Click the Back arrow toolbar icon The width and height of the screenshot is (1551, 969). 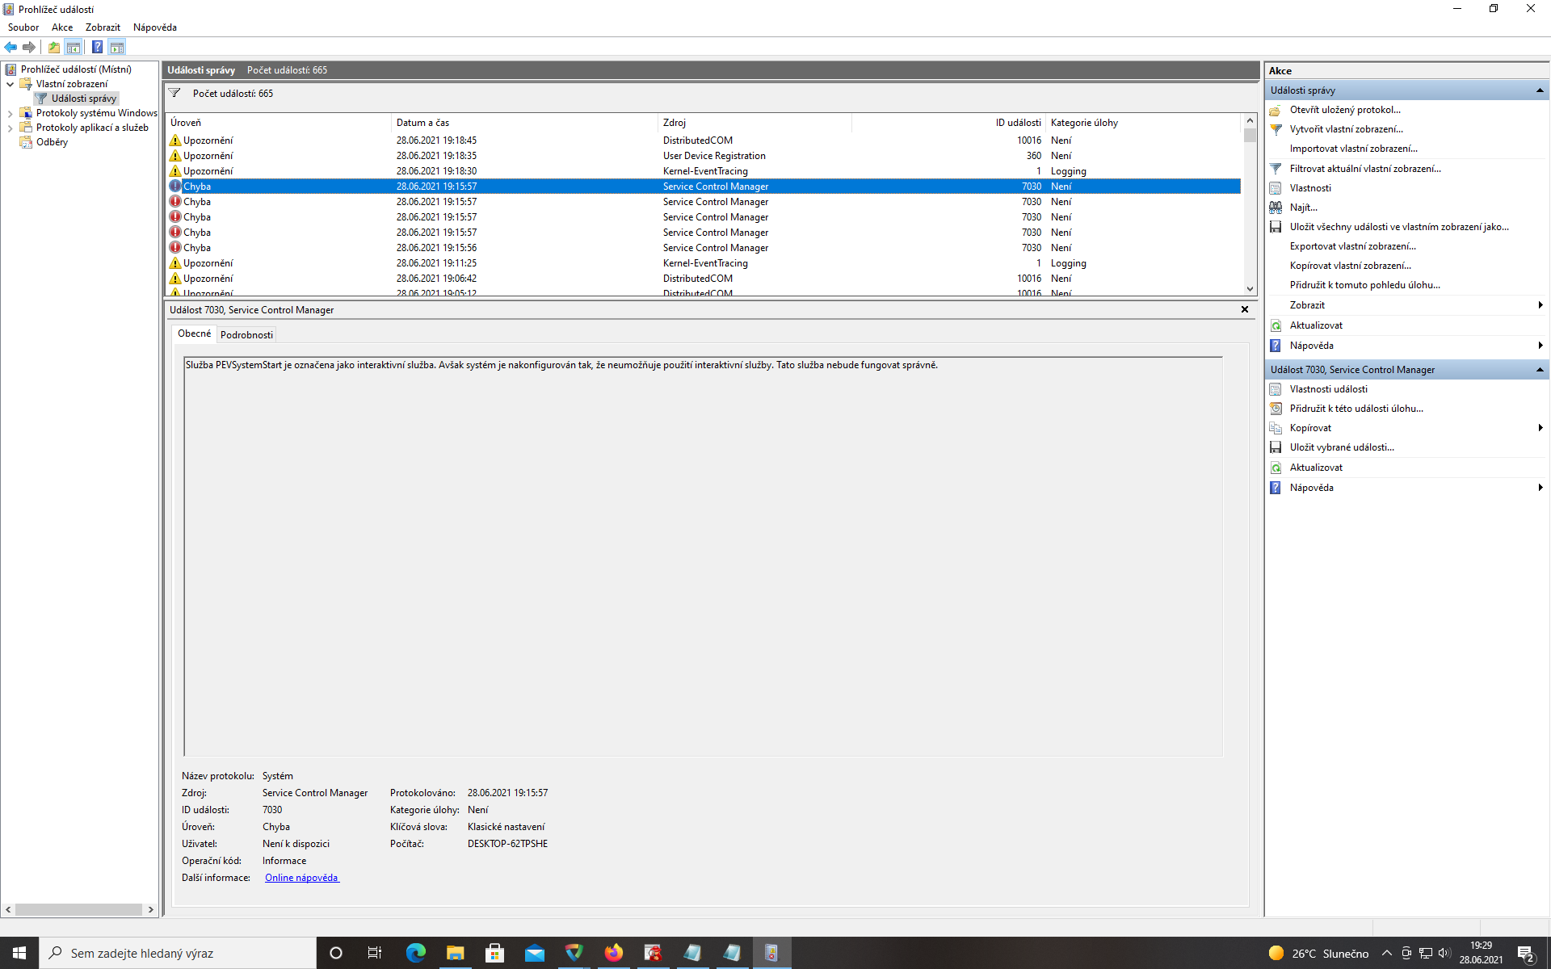(11, 47)
